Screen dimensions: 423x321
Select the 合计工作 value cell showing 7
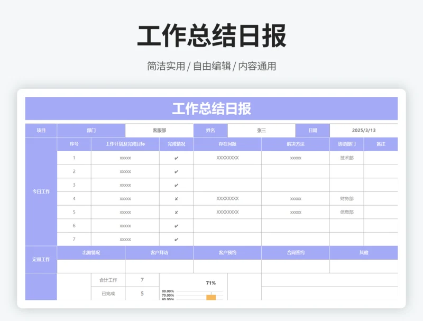142,280
